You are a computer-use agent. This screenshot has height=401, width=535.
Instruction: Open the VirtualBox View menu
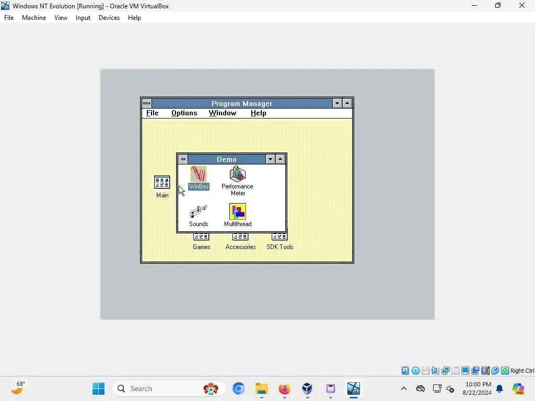61,18
